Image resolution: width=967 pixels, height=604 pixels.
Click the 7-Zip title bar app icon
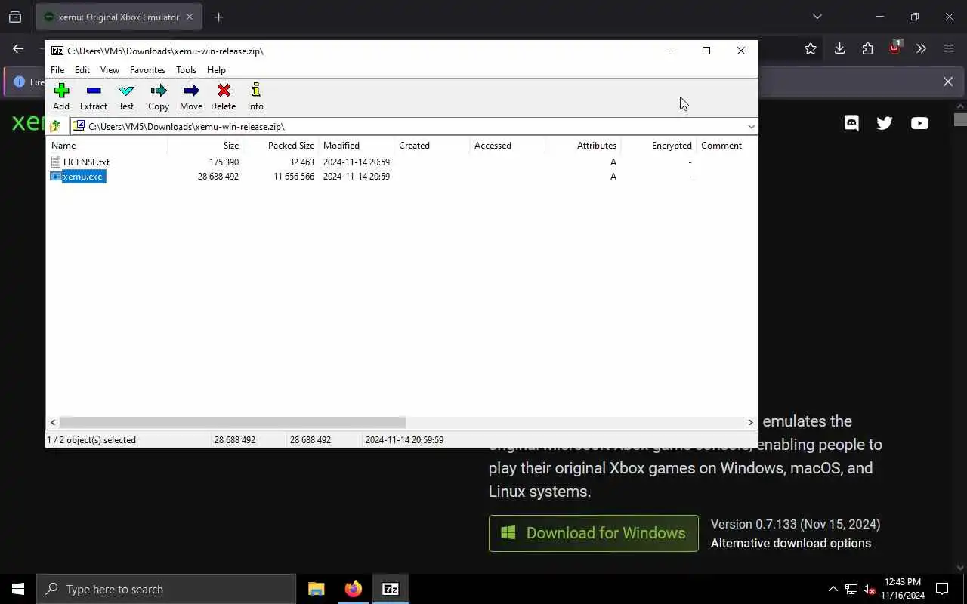(57, 51)
